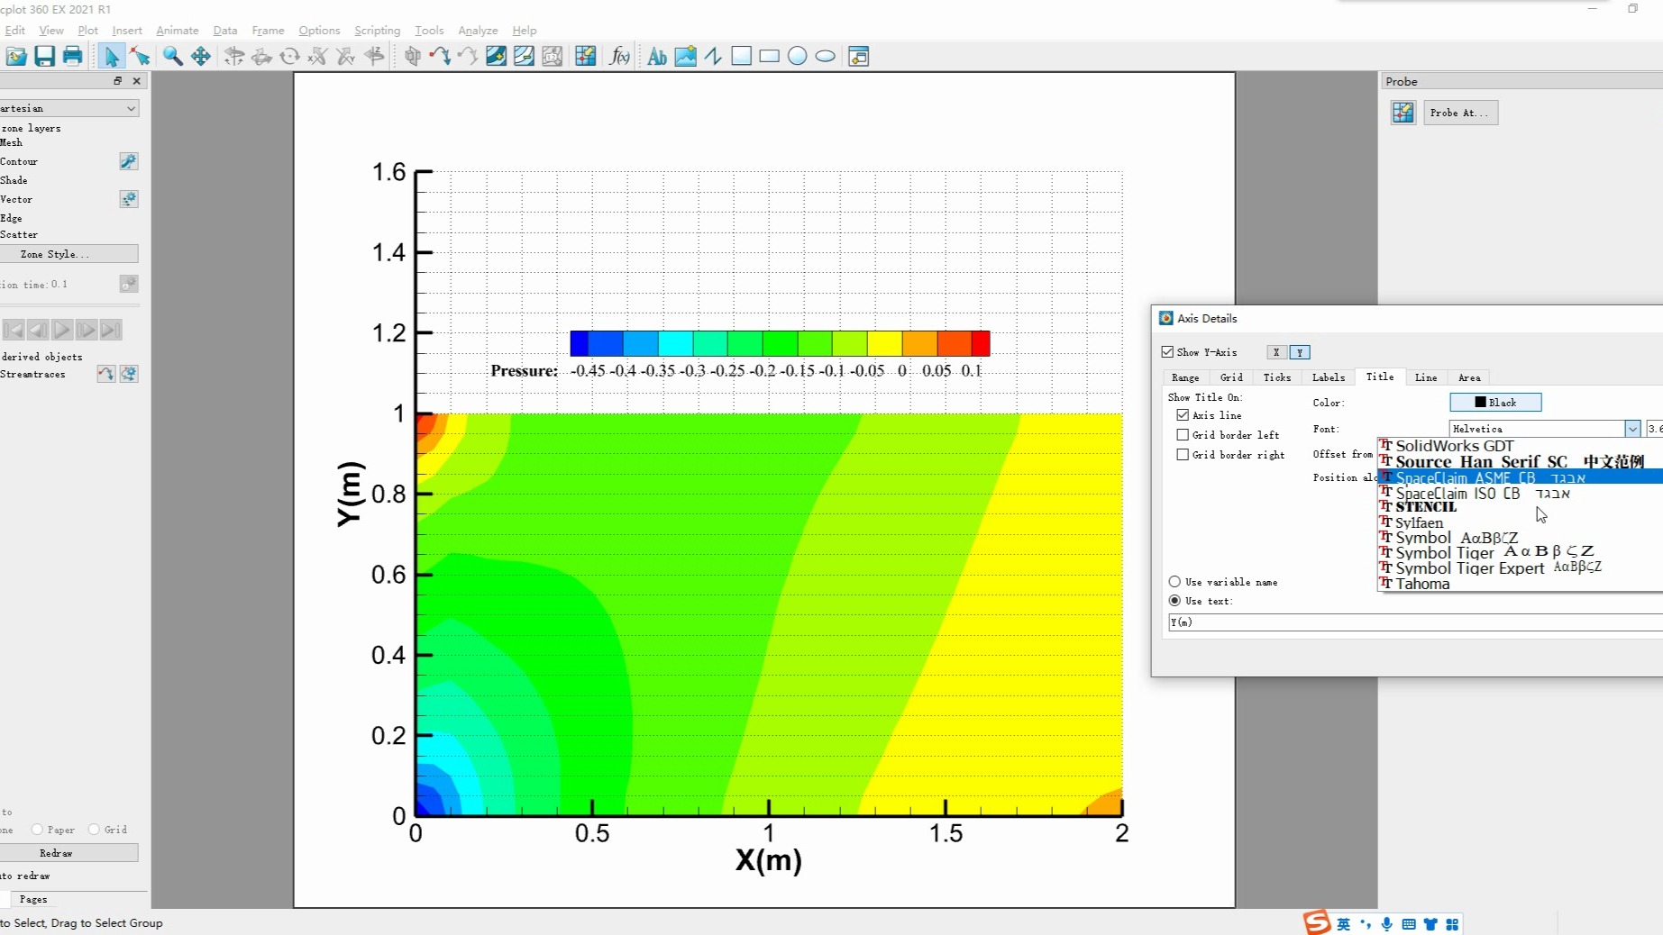This screenshot has width=1663, height=935.
Task: Click the Y(m) title text field
Action: (x=1415, y=622)
